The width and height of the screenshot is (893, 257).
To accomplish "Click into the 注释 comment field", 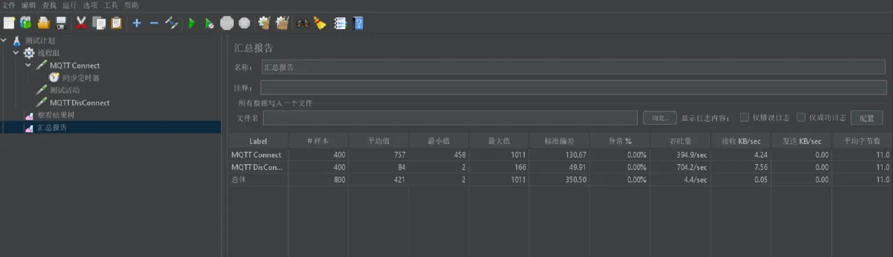I will point(573,88).
